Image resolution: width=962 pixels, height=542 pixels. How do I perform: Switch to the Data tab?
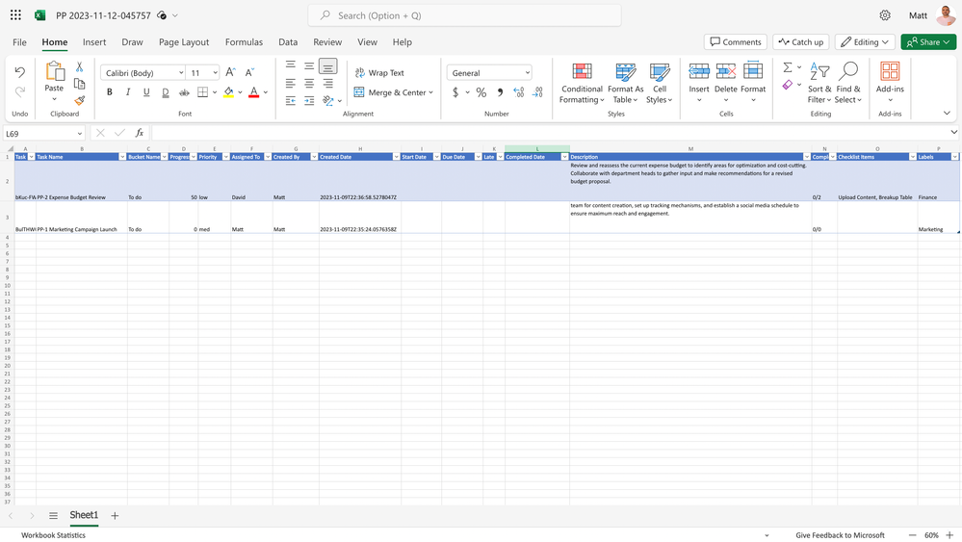[288, 42]
